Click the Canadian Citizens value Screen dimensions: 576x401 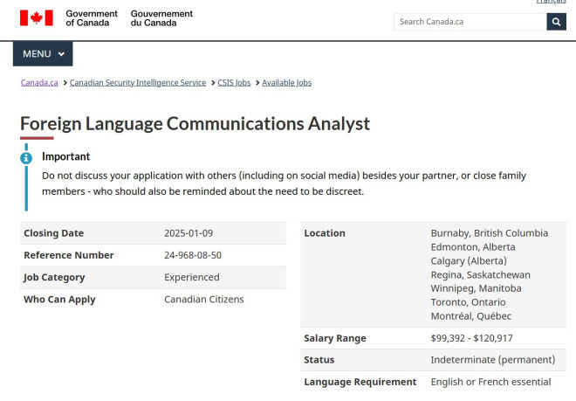click(204, 300)
